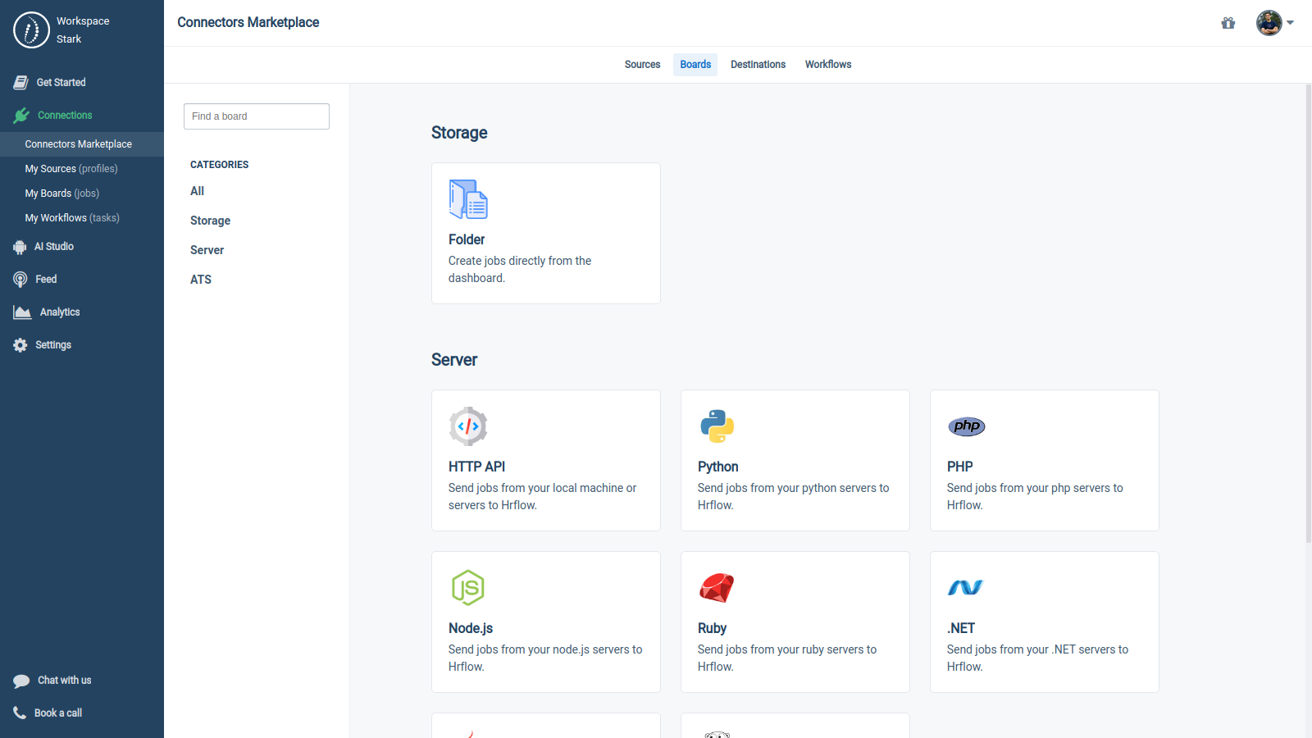Open the PHP card title
This screenshot has width=1312, height=738.
click(959, 467)
